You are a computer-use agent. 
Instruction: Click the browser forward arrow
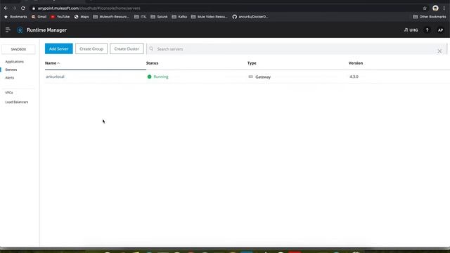(x=14, y=8)
